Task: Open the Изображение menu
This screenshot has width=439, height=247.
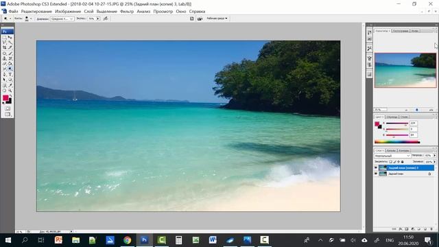Action: [68, 12]
